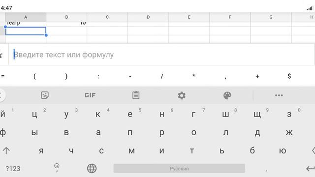
Task: Tap the л key
Action: tap(225, 132)
